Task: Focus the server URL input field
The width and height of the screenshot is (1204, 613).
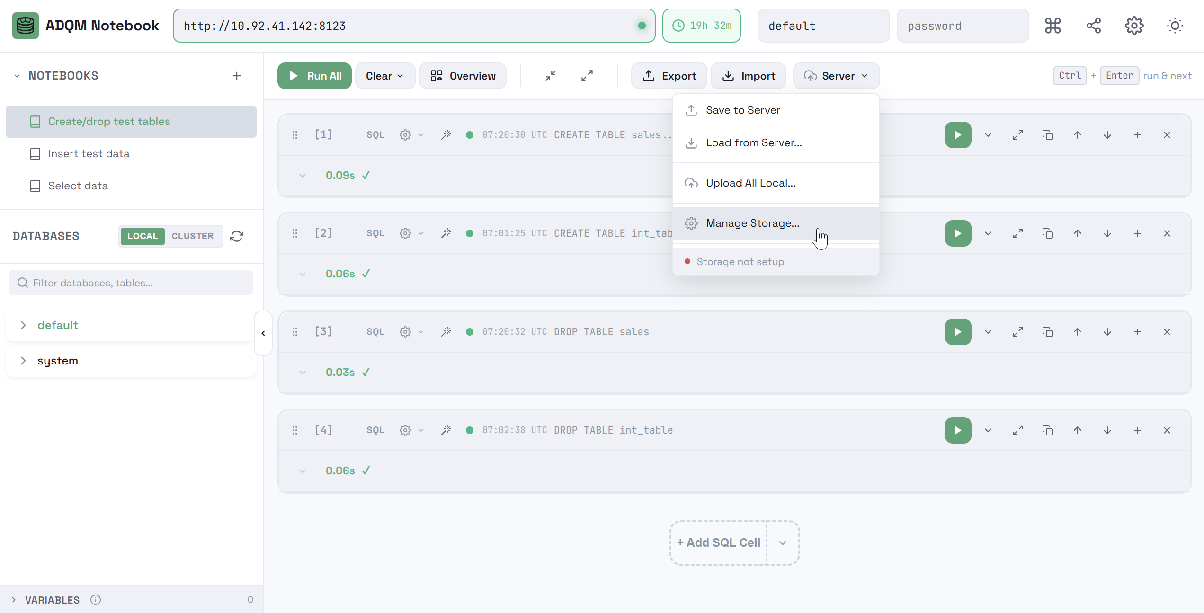Action: pos(414,26)
